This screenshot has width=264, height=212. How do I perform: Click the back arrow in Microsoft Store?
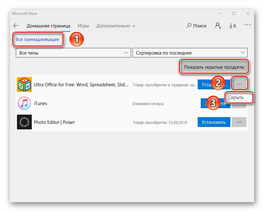pyautogui.click(x=16, y=26)
